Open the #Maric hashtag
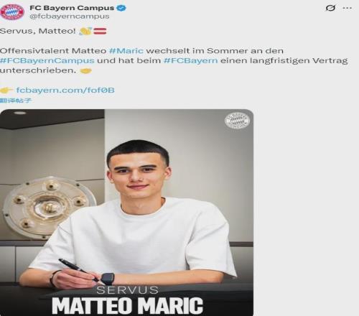 126,51
